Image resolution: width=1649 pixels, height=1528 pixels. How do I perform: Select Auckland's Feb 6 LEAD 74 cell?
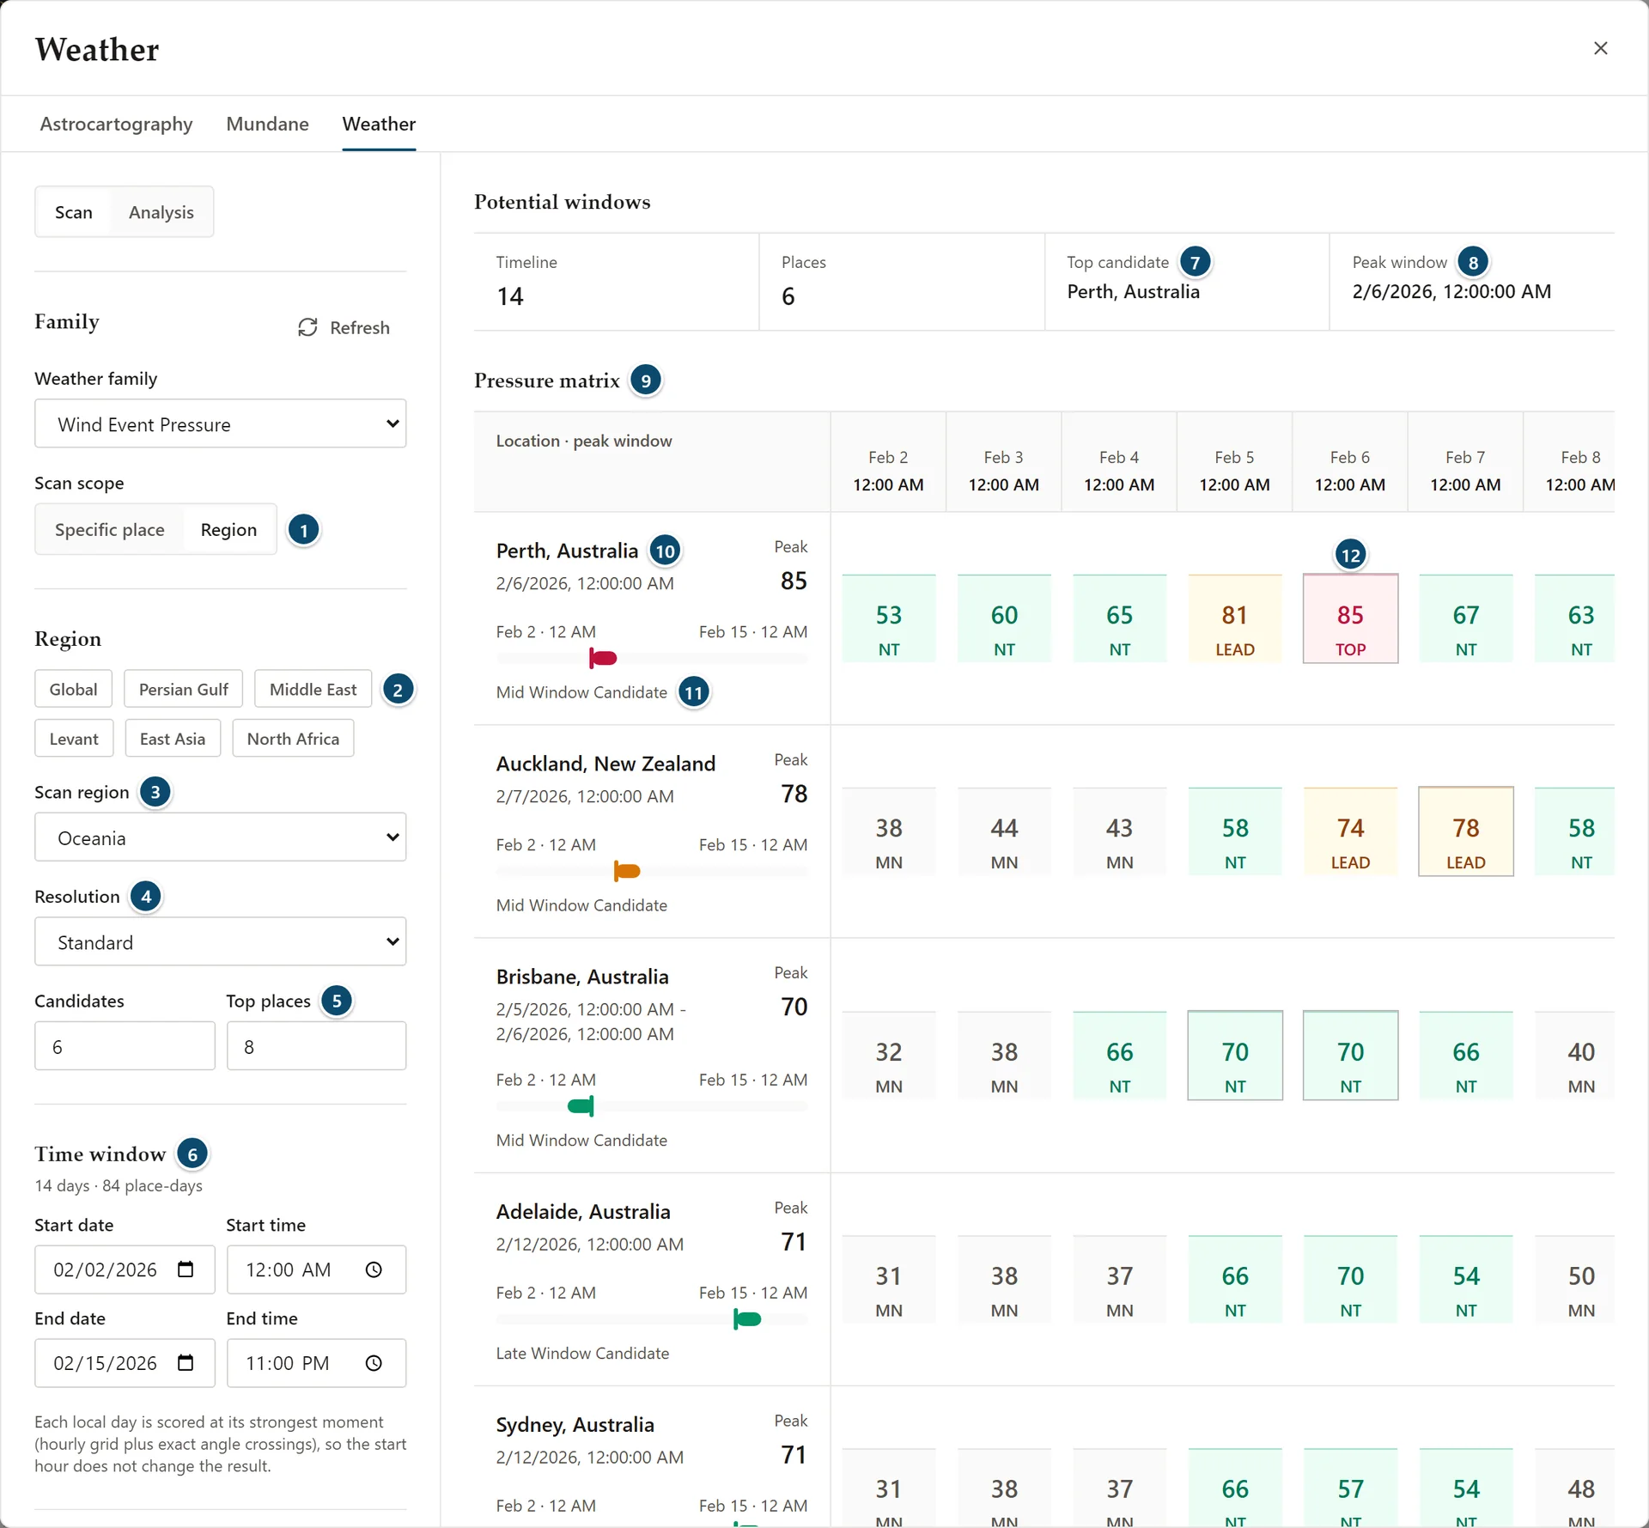point(1351,832)
